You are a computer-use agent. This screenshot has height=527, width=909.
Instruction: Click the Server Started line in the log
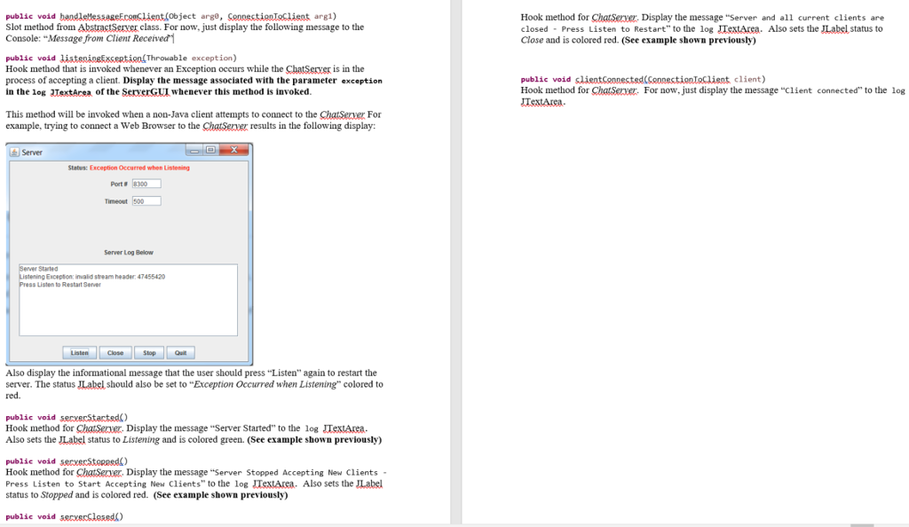40,268
